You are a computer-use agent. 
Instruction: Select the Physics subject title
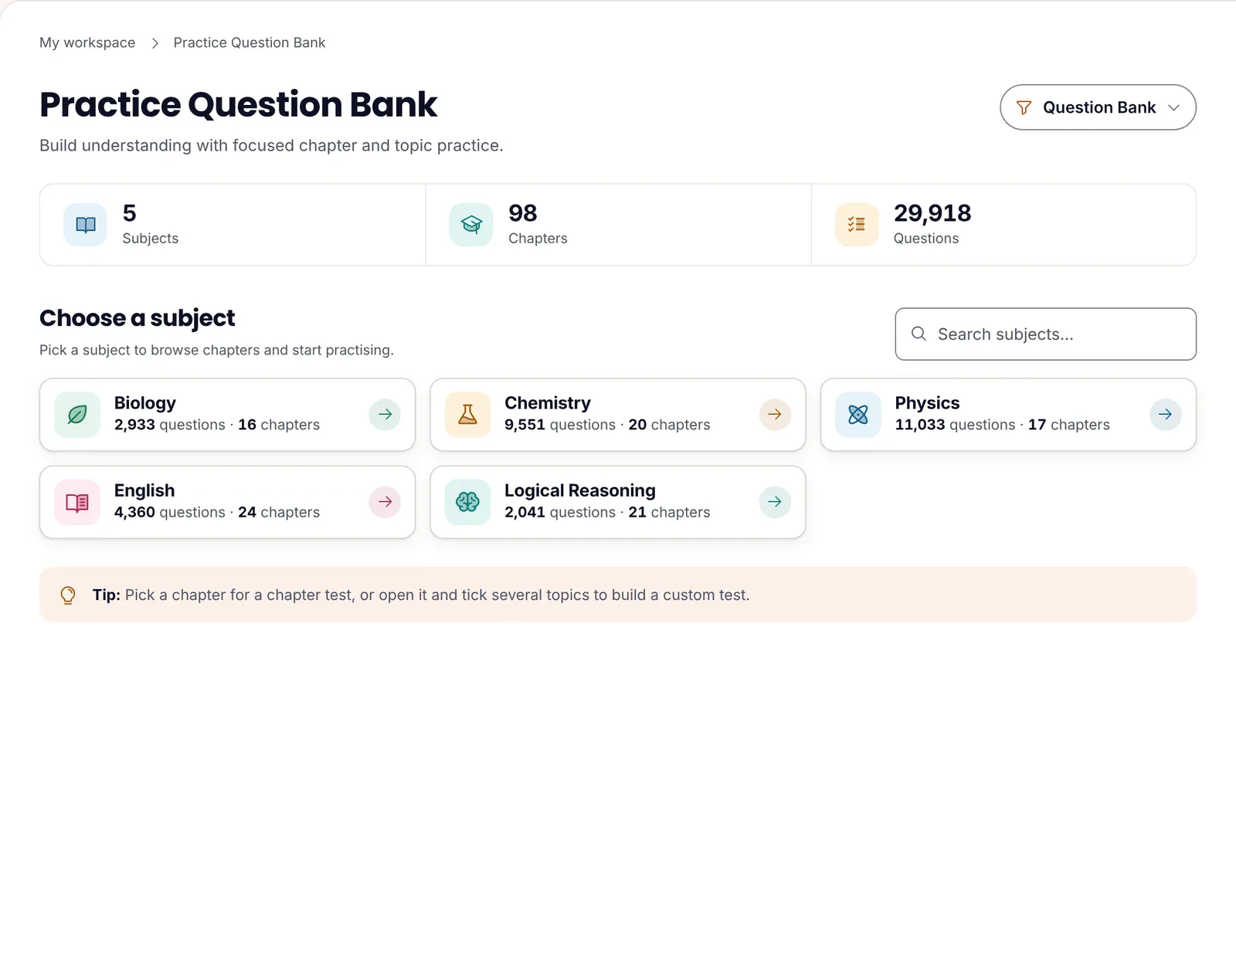point(927,403)
